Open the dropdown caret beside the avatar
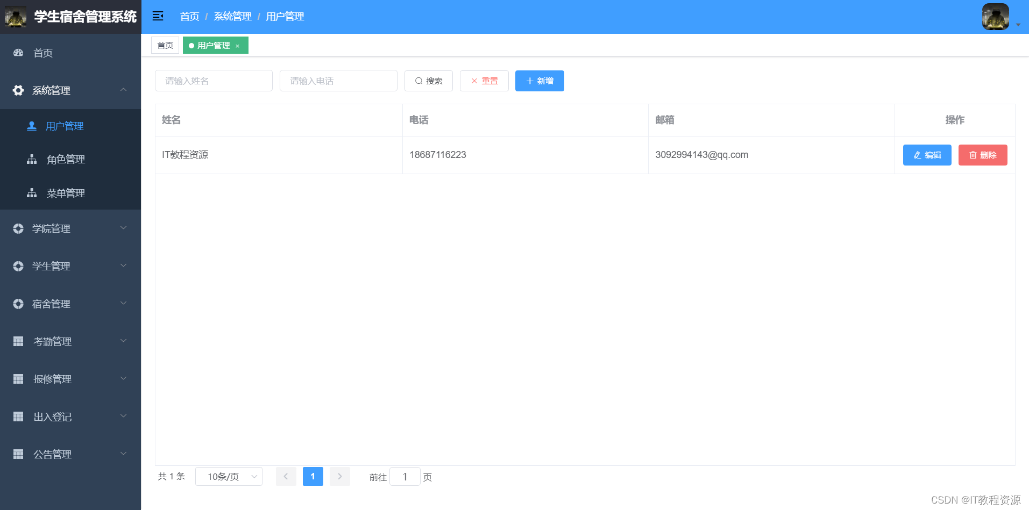Screen dimensions: 1029x510 (x=1018, y=25)
